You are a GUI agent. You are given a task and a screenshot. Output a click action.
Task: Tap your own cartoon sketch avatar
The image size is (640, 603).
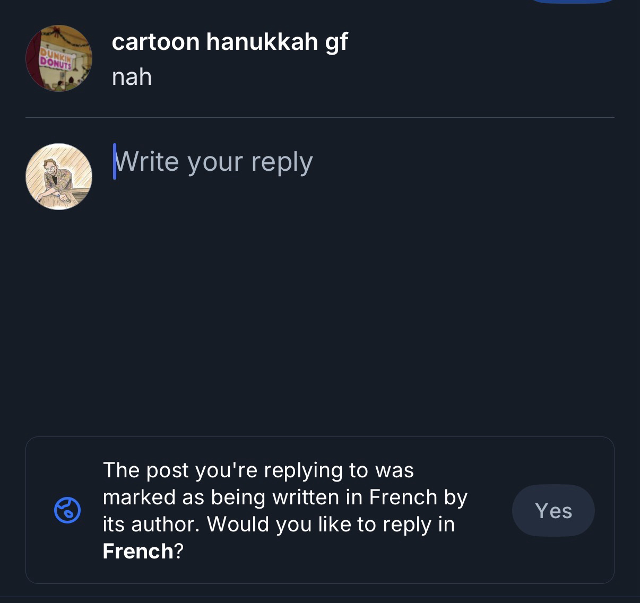[x=59, y=177]
